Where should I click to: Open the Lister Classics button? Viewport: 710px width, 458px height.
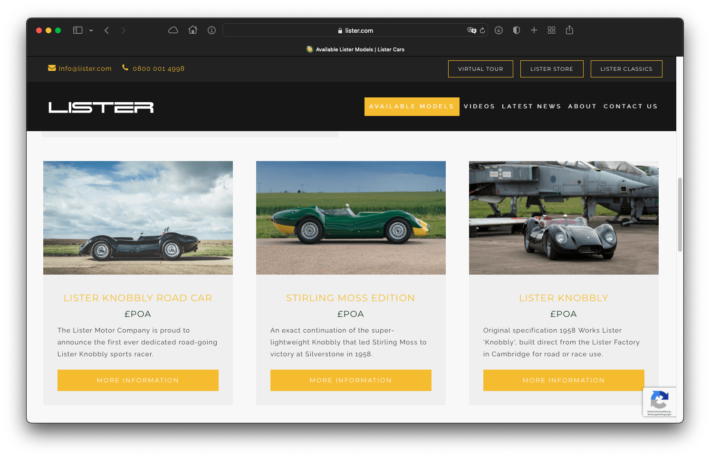(626, 69)
